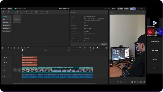The image size is (163, 92).
Task: Toggle the highlighted auto snapping icon
Action: click(x=77, y=48)
